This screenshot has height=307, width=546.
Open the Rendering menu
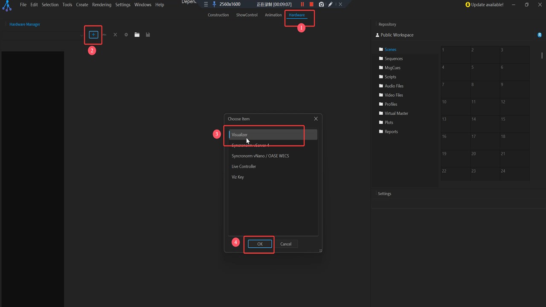coord(102,5)
